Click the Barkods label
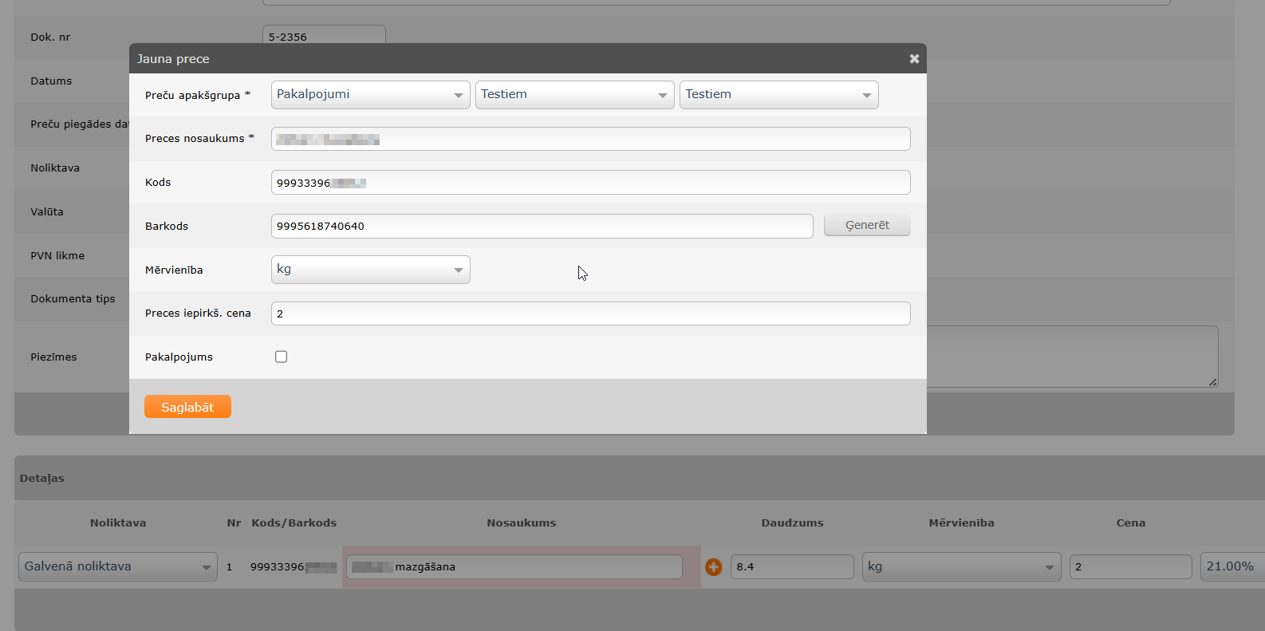Viewport: 1265px width, 631px height. pyautogui.click(x=167, y=227)
